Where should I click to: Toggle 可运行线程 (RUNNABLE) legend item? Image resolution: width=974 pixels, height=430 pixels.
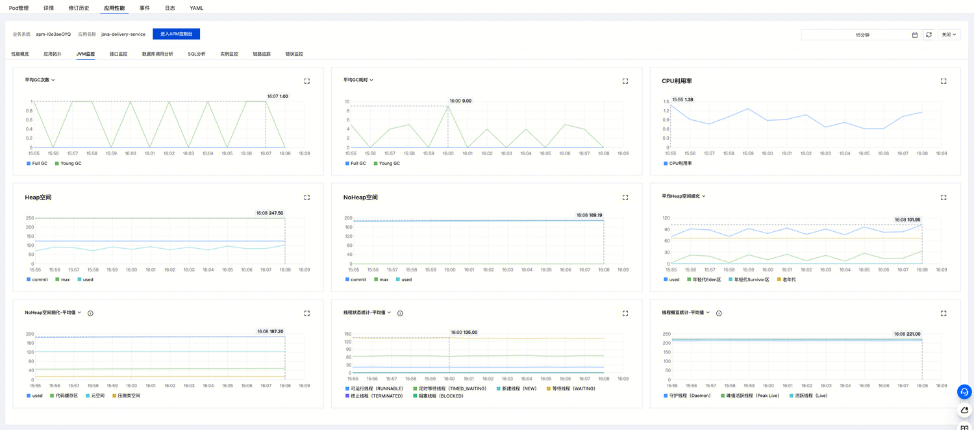point(374,388)
